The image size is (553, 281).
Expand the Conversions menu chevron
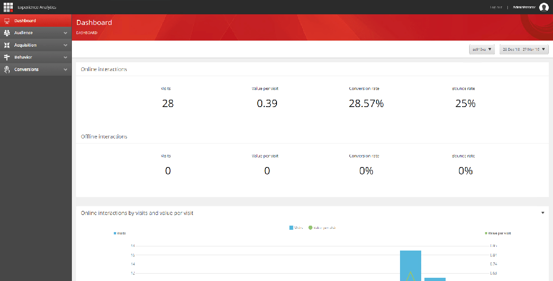[x=65, y=70]
